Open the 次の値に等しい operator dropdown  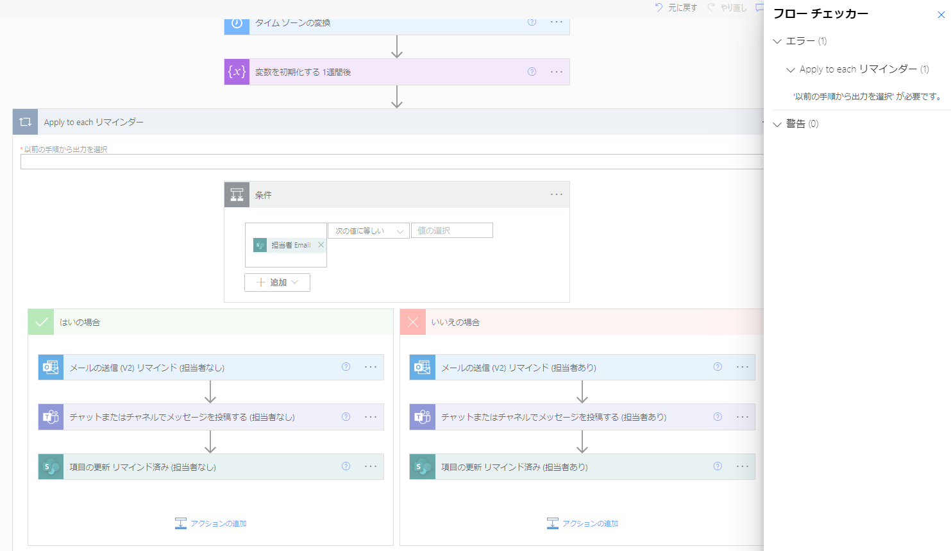tap(369, 231)
